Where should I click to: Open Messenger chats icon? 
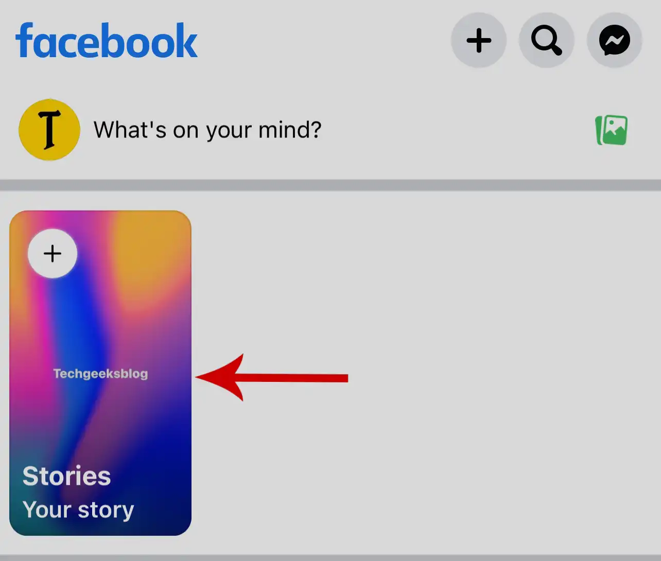point(614,40)
